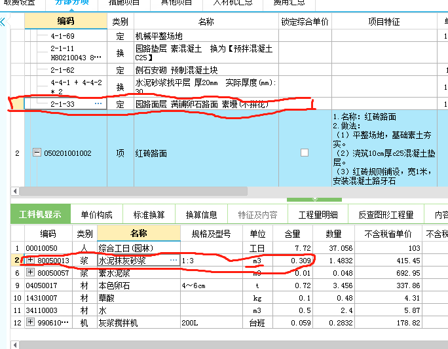Click 侧石安砌 预制混凝土块 name cell

[x=206, y=69]
